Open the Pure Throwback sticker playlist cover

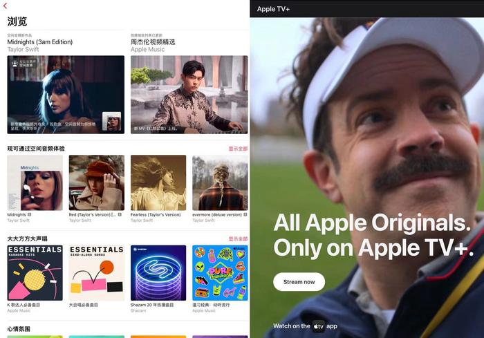(220, 273)
